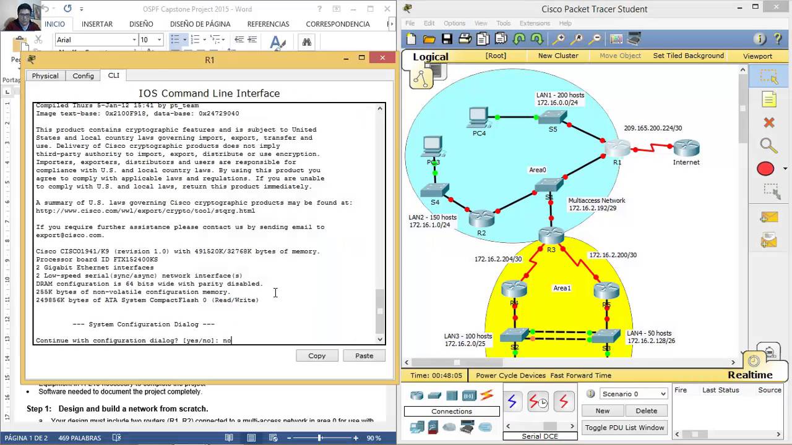The height and width of the screenshot is (445, 792).
Task: Open the font size dropdown in Word
Action: click(x=159, y=40)
